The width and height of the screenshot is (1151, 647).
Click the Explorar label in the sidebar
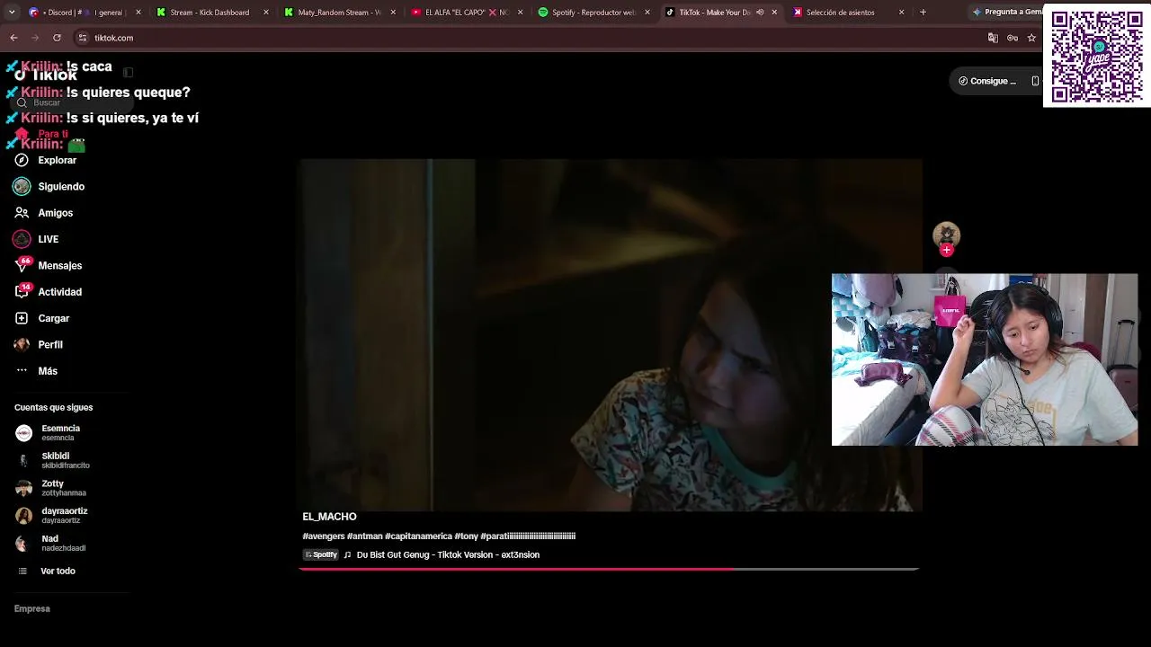pos(57,160)
